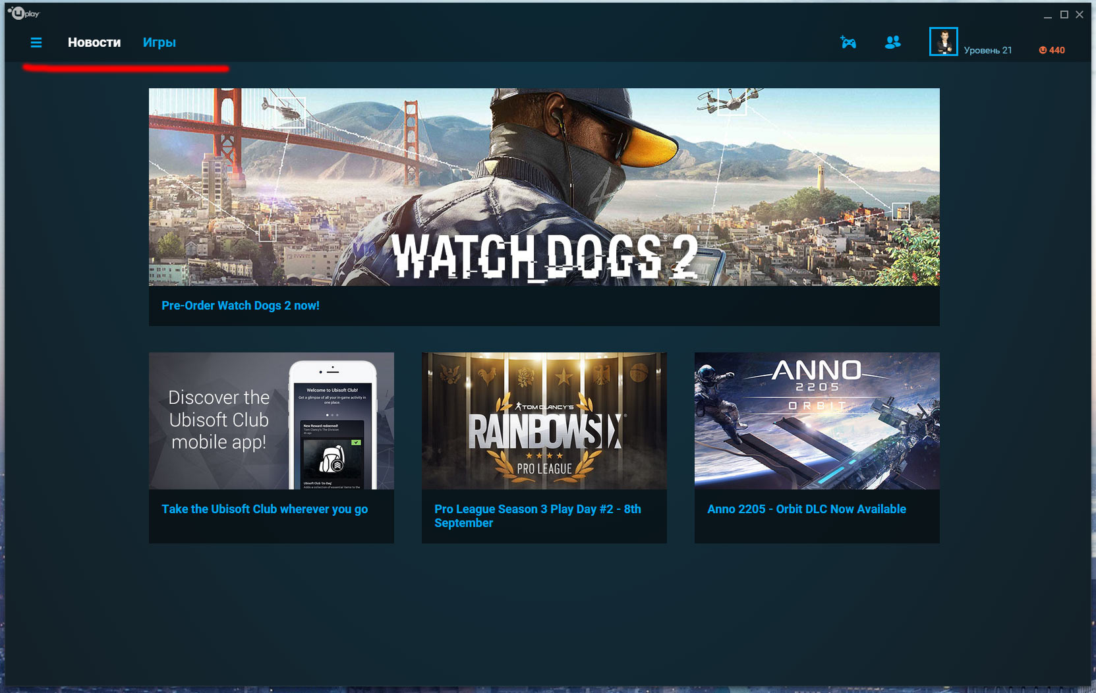Open the add game controller icon
The width and height of the screenshot is (1096, 693).
coord(848,42)
